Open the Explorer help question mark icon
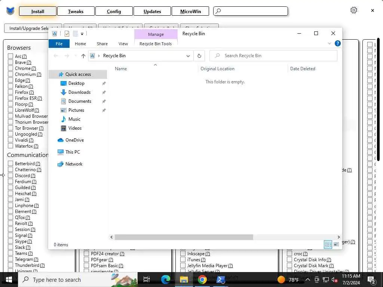This screenshot has height=287, width=383. click(x=338, y=43)
